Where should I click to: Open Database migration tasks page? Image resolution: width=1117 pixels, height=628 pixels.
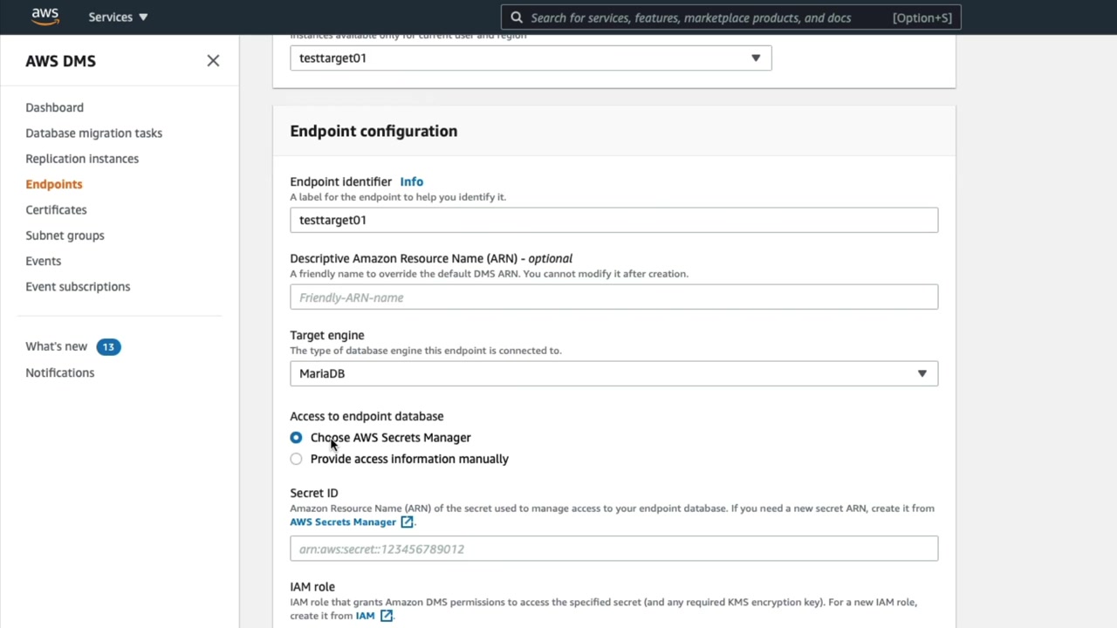pos(93,133)
